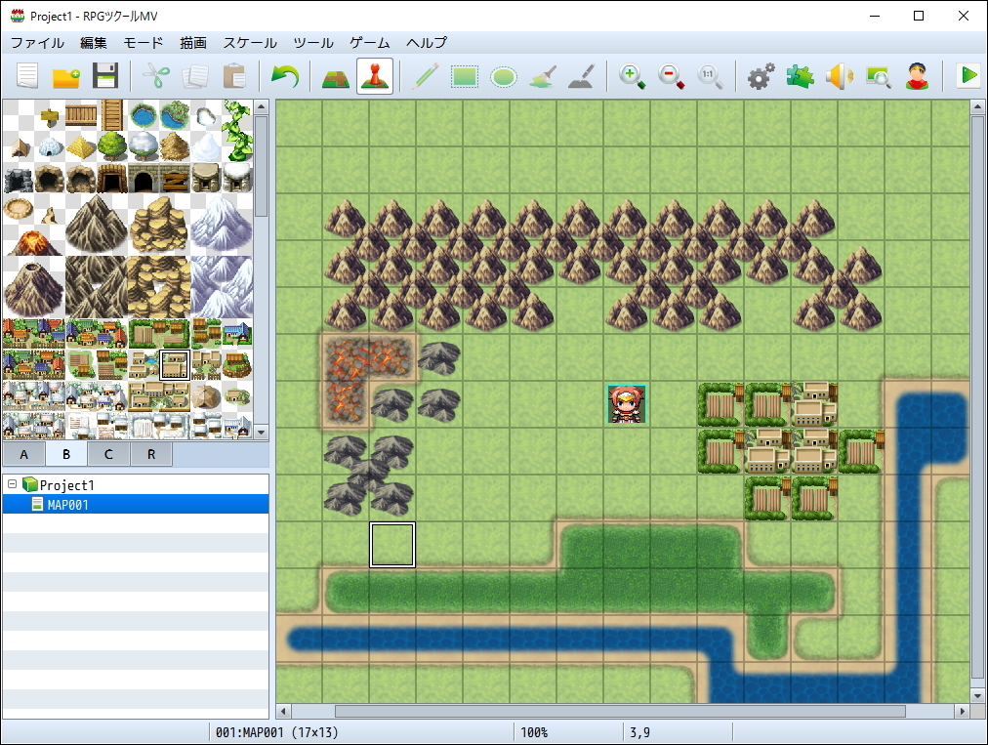Click the green Undo arrow icon
The image size is (988, 745).
click(x=285, y=76)
